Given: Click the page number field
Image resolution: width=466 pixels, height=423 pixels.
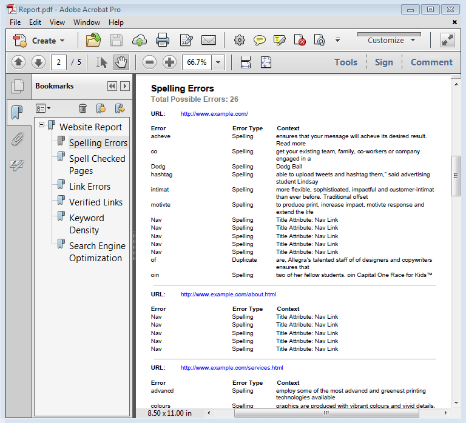Looking at the screenshot, I should [x=58, y=62].
